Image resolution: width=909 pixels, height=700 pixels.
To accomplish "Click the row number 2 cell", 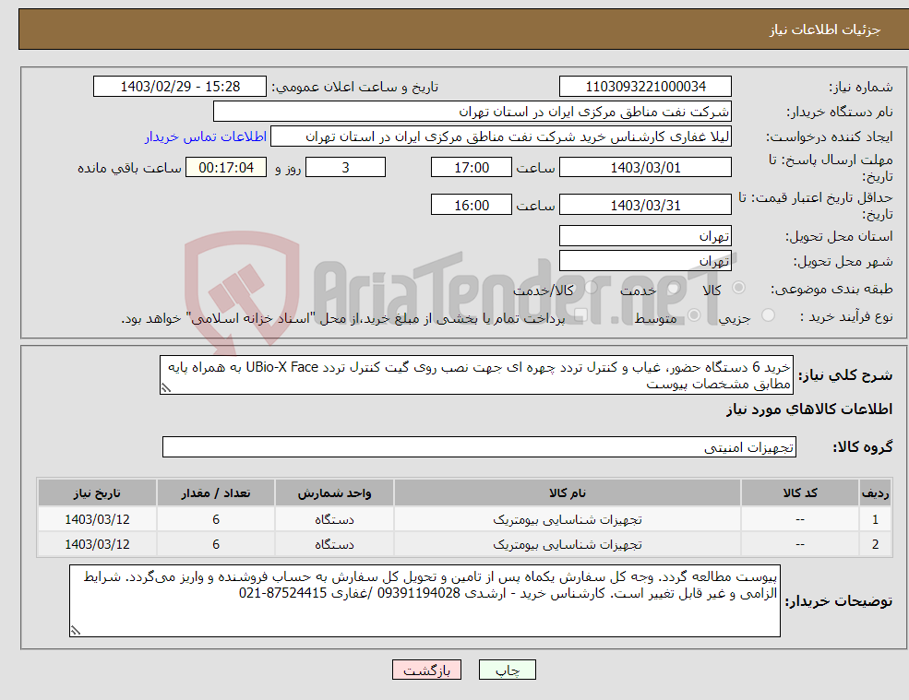I will pos(875,544).
